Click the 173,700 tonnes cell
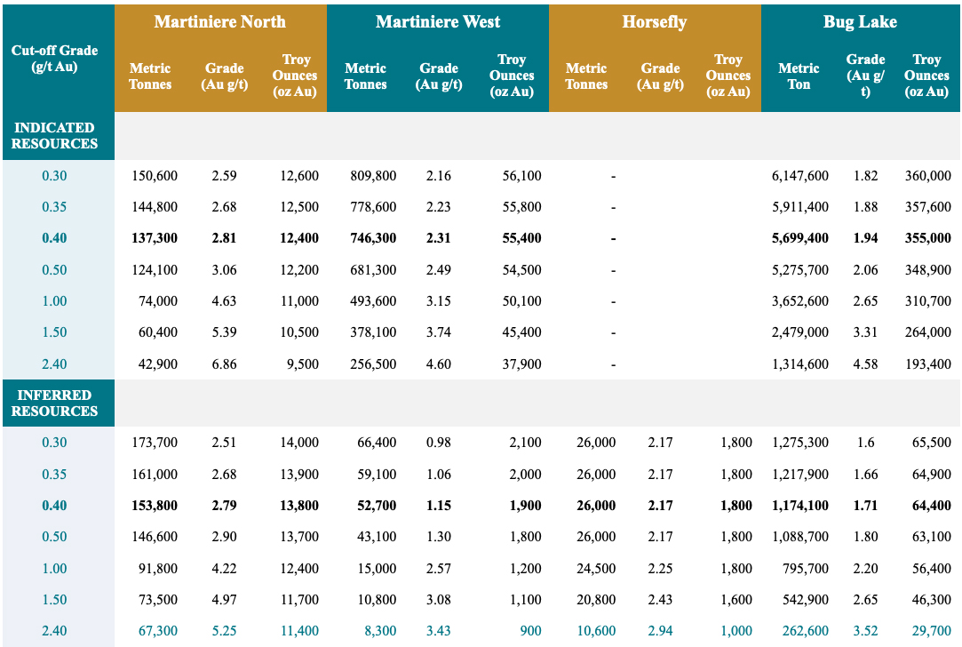The height and width of the screenshot is (647, 962). click(155, 442)
